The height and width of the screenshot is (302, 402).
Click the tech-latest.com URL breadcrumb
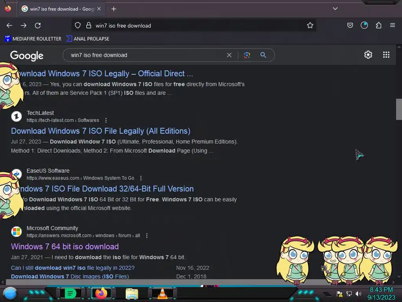63,120
